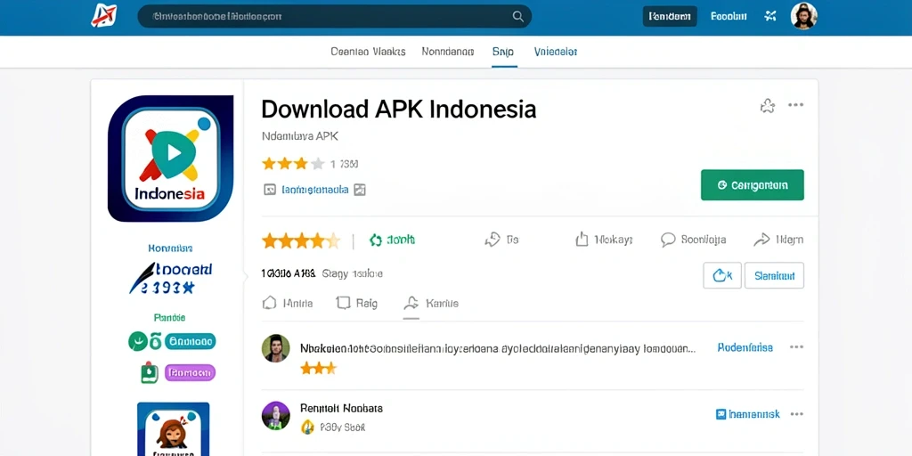The height and width of the screenshot is (456, 912).
Task: Open the blue icon link on second review
Action: pyautogui.click(x=747, y=414)
